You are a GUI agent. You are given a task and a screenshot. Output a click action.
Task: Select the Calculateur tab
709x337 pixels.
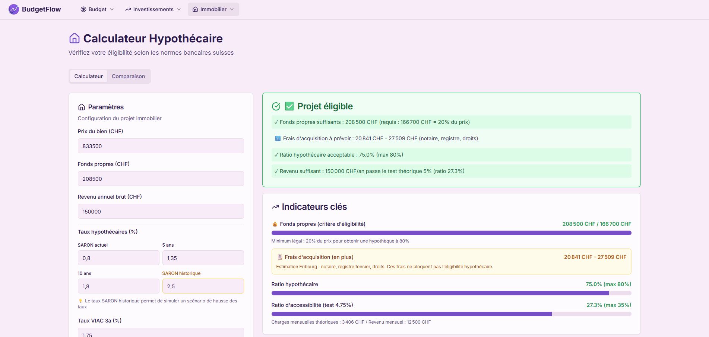pyautogui.click(x=89, y=76)
